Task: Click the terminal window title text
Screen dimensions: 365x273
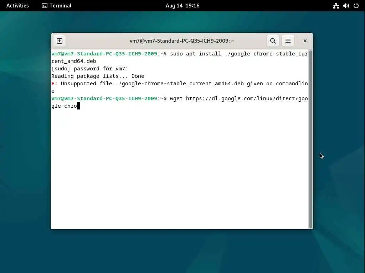Action: point(182,41)
